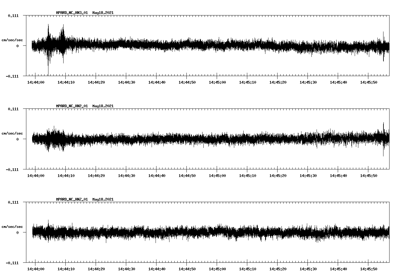Select the MPARD_NC_HN2_01 channel title

[x=71, y=106]
